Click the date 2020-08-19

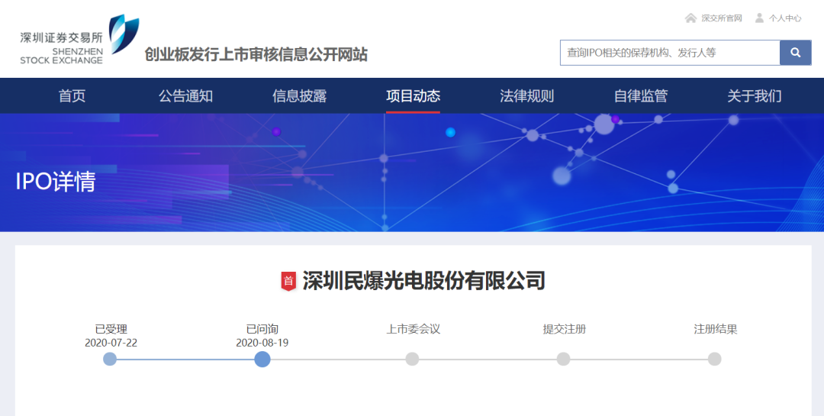(262, 343)
